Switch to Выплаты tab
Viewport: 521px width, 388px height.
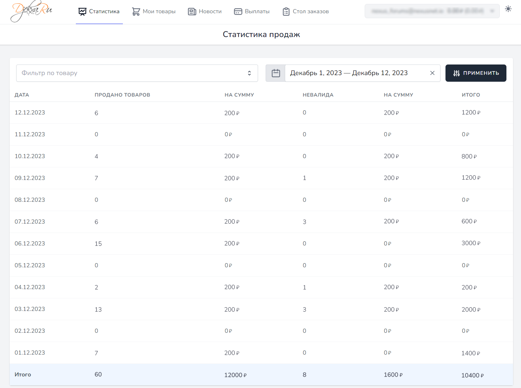click(x=252, y=12)
